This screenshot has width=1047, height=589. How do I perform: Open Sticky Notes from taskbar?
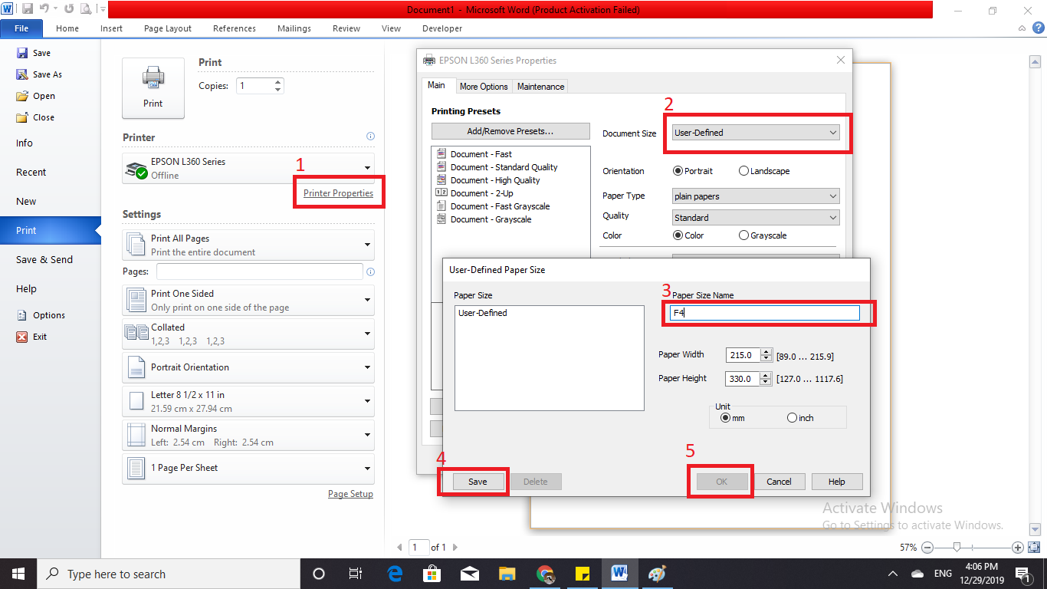point(582,574)
